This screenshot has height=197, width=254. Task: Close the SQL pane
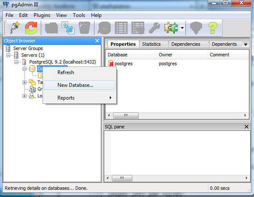click(246, 127)
